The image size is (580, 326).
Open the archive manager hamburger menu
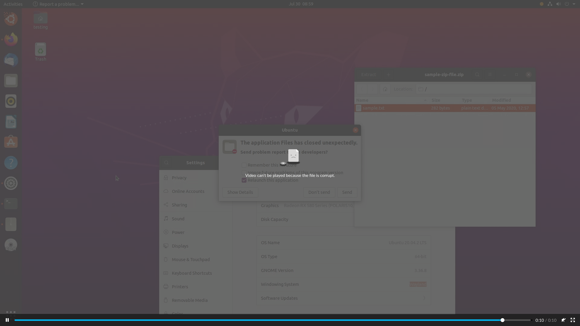[x=490, y=75]
